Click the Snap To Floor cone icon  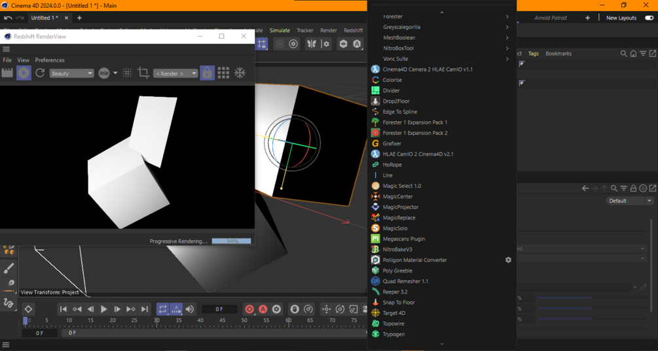point(376,303)
